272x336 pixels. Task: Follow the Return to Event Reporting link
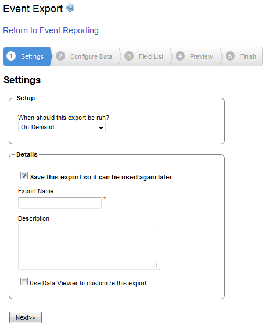(51, 30)
